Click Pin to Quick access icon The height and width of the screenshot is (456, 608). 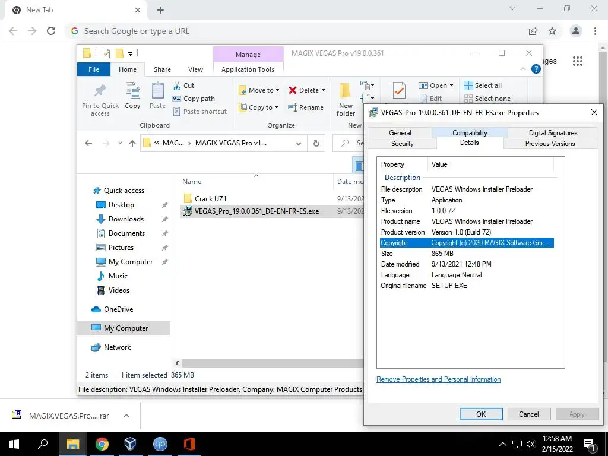tap(100, 90)
